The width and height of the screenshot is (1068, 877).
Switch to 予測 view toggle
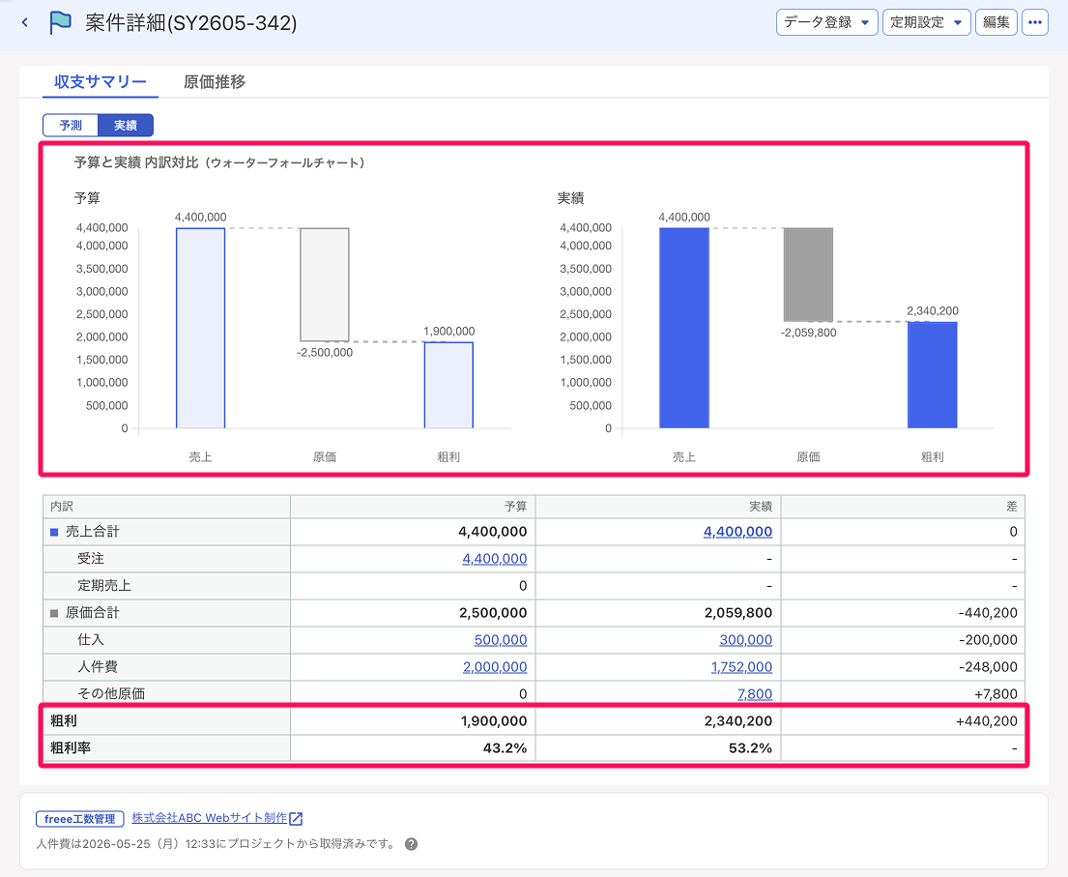[71, 126]
